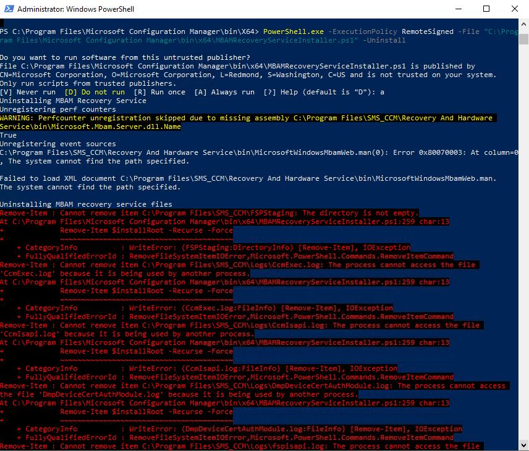Screen dimensions: 529x451
Task: Click the 'True' output line
Action: 9,135
